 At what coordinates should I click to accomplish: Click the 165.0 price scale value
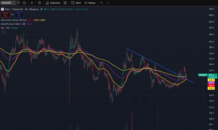coord(211,95)
